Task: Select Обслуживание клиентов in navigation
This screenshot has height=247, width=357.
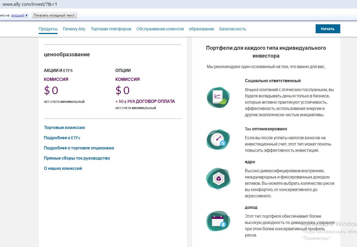Action: tap(160, 29)
